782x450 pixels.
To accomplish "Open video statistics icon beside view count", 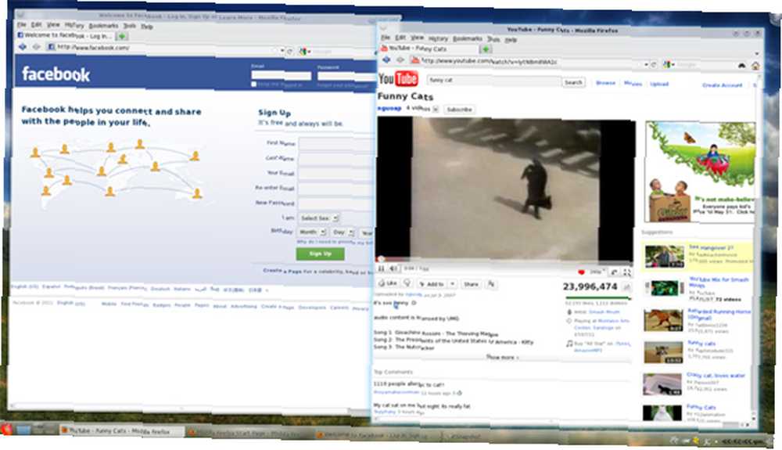I will click(627, 287).
